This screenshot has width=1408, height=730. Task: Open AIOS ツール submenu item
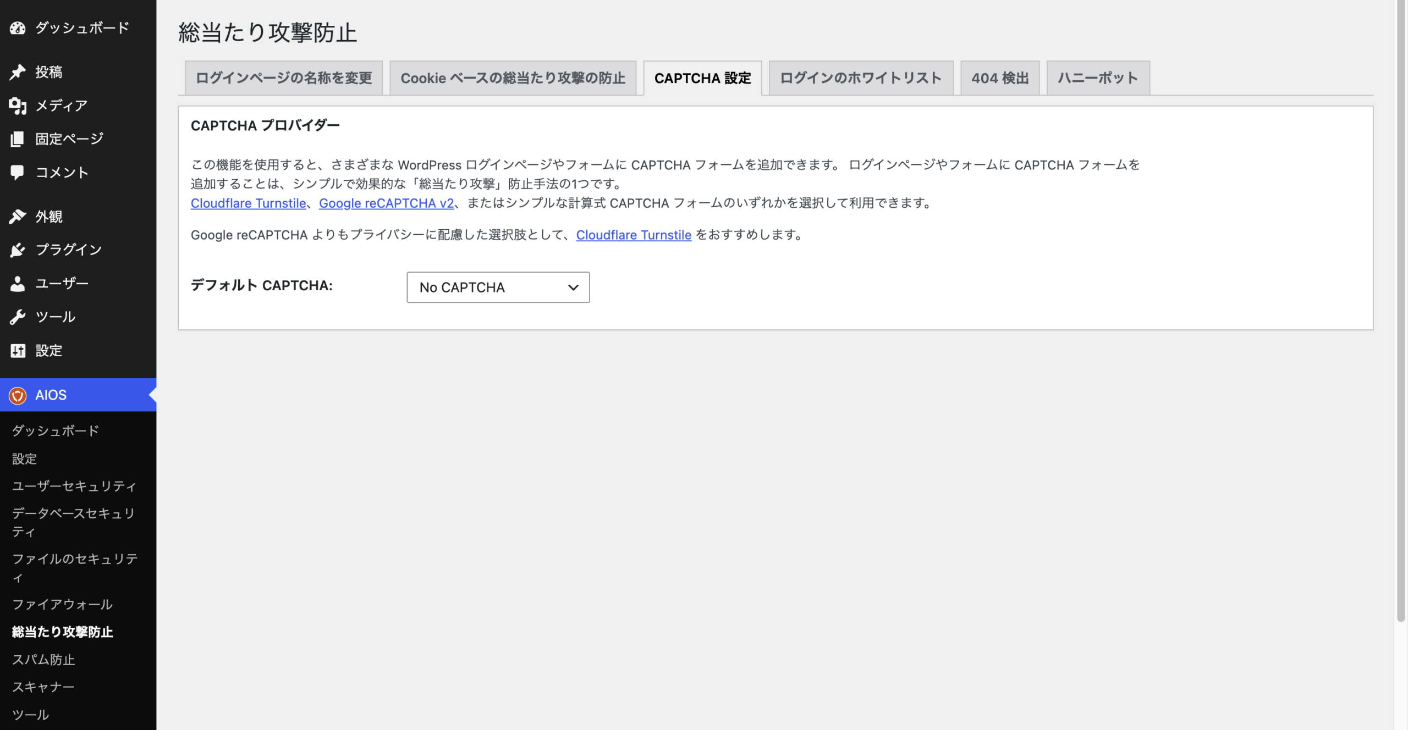point(31,715)
